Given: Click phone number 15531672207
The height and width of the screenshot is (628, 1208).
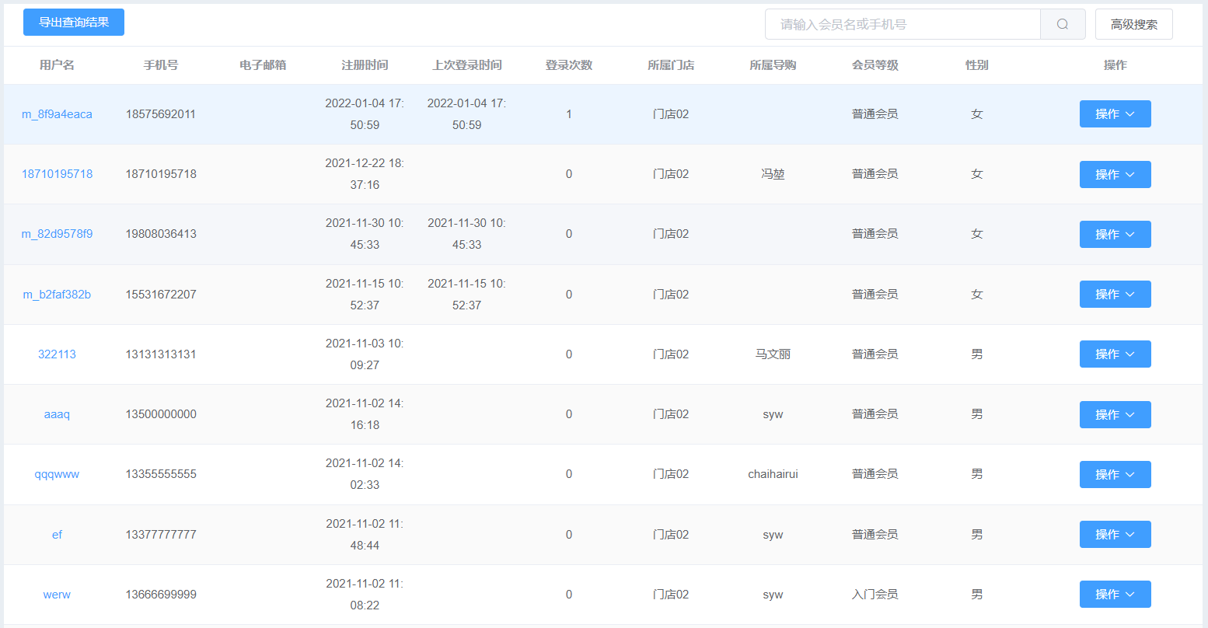Looking at the screenshot, I should click(161, 295).
